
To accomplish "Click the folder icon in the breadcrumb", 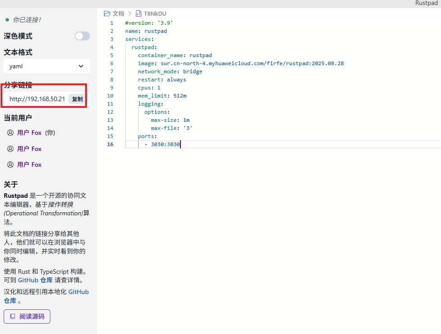I will (x=107, y=13).
